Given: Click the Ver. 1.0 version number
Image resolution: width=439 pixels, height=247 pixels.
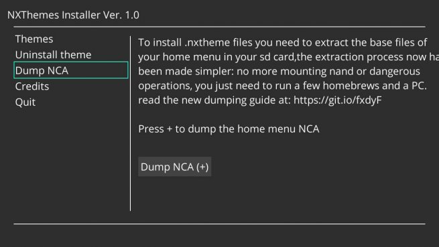Looking at the screenshot, I should coord(121,15).
